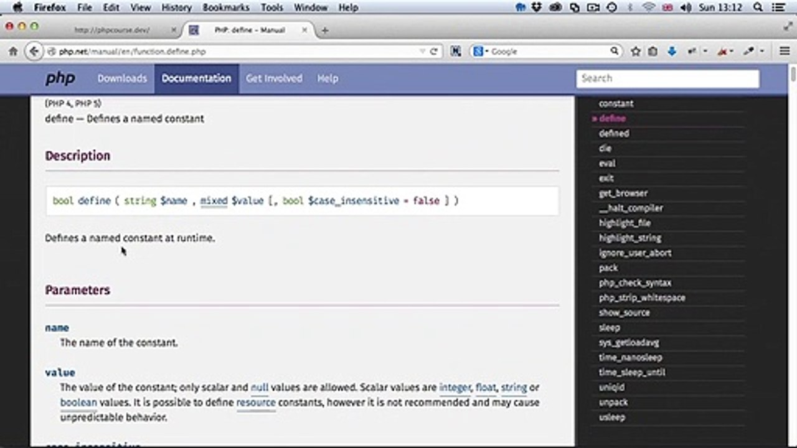
Task: Select the PHP: define - Manual tab
Action: pos(250,30)
